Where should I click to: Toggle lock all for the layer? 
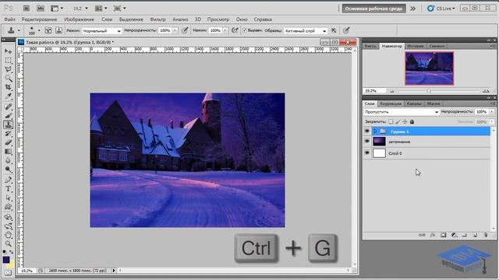(x=412, y=121)
